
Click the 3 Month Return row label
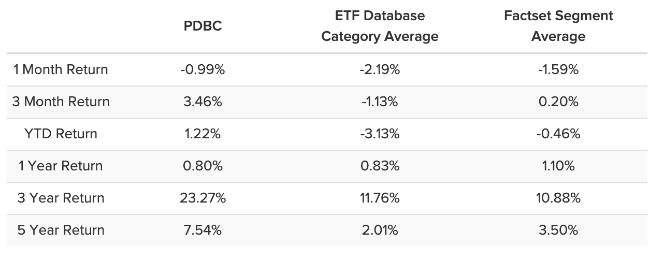pyautogui.click(x=61, y=102)
